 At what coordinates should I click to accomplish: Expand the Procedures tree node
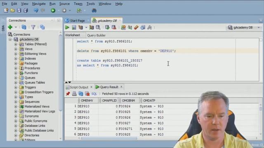coord(16,68)
